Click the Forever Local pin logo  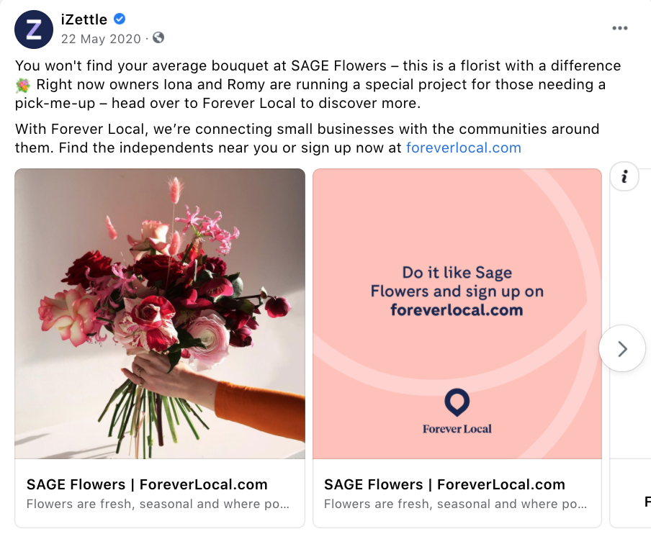(x=457, y=402)
